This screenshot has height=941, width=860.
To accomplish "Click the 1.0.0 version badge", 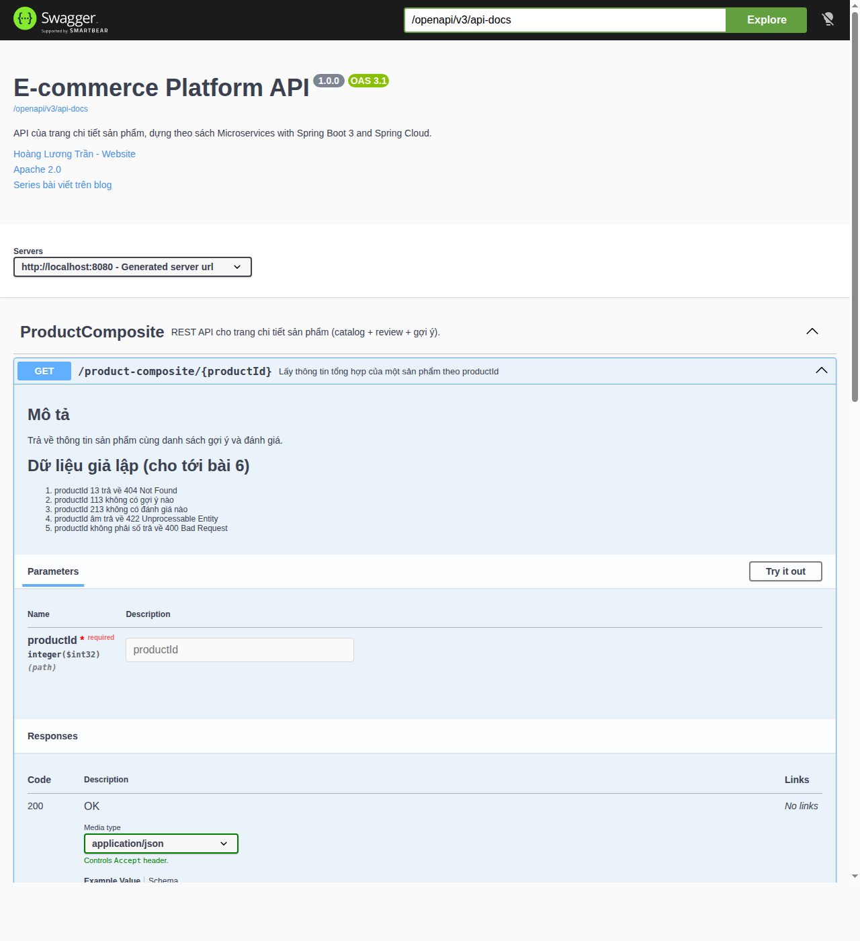I will pyautogui.click(x=329, y=81).
